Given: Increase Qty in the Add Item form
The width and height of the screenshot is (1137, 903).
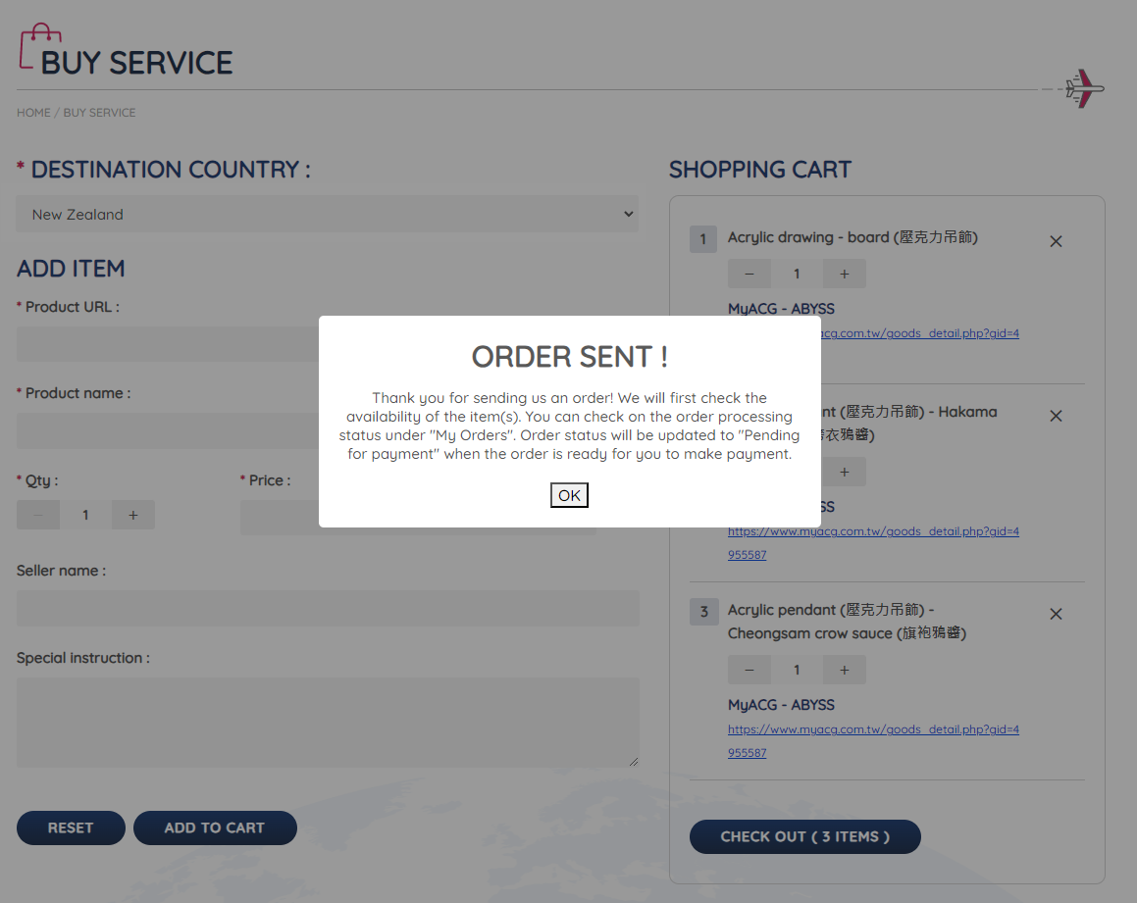Looking at the screenshot, I should (133, 515).
